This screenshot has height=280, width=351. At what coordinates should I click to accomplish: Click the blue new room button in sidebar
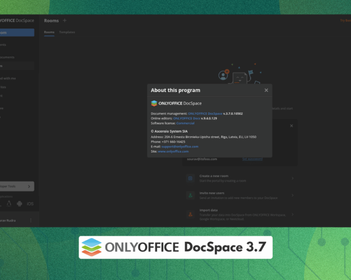click(17, 33)
